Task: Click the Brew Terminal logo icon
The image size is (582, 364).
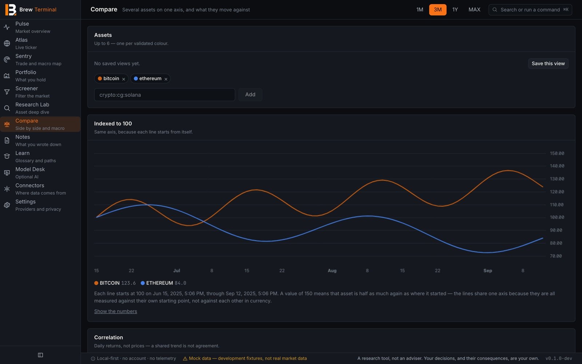Action: (11, 9)
